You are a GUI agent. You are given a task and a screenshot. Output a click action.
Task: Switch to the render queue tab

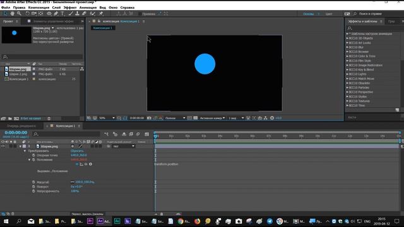21,126
